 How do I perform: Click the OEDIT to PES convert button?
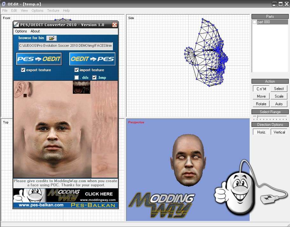tap(92, 59)
